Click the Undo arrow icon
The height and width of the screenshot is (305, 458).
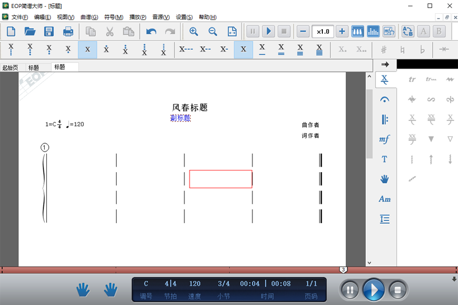(x=151, y=31)
